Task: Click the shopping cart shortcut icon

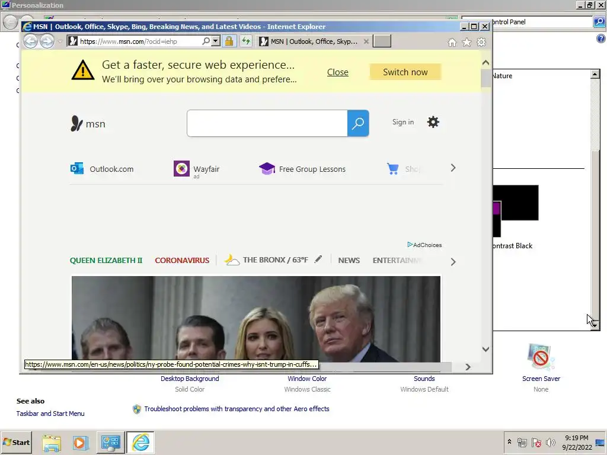Action: 393,169
